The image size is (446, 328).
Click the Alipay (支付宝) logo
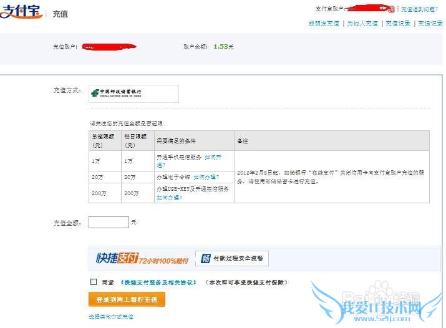click(21, 11)
